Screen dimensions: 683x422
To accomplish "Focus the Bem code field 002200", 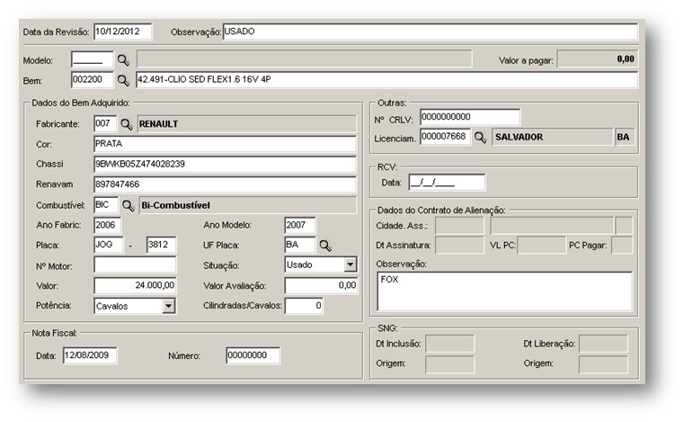I will [x=92, y=80].
